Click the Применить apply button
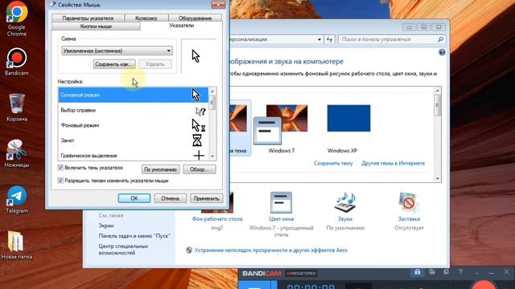The height and width of the screenshot is (289, 515). click(206, 198)
